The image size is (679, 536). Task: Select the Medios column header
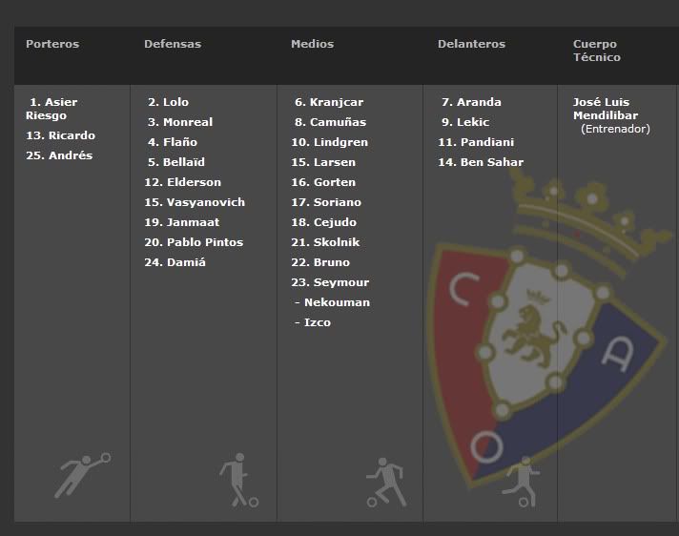[312, 44]
